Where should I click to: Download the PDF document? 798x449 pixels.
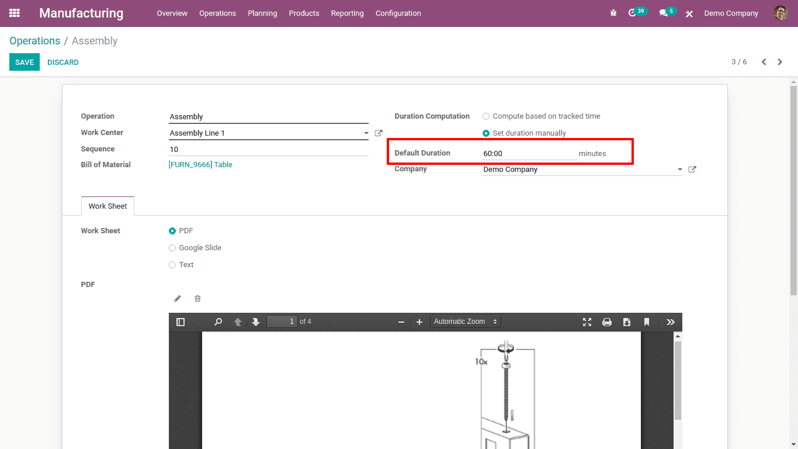[x=627, y=322]
